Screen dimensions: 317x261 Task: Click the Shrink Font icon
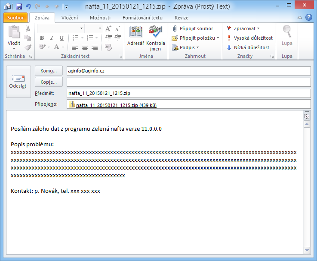pyautogui.click(x=118, y=28)
